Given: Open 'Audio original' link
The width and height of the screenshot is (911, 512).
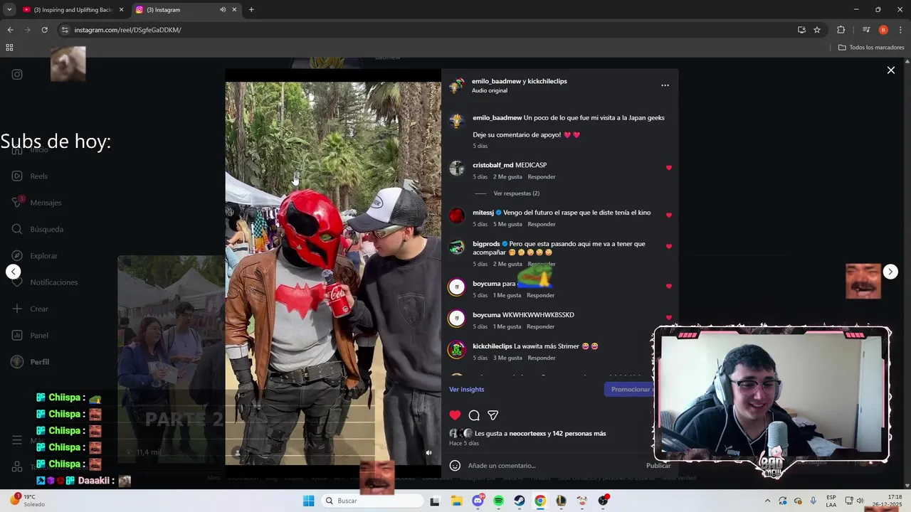Looking at the screenshot, I should (x=490, y=90).
